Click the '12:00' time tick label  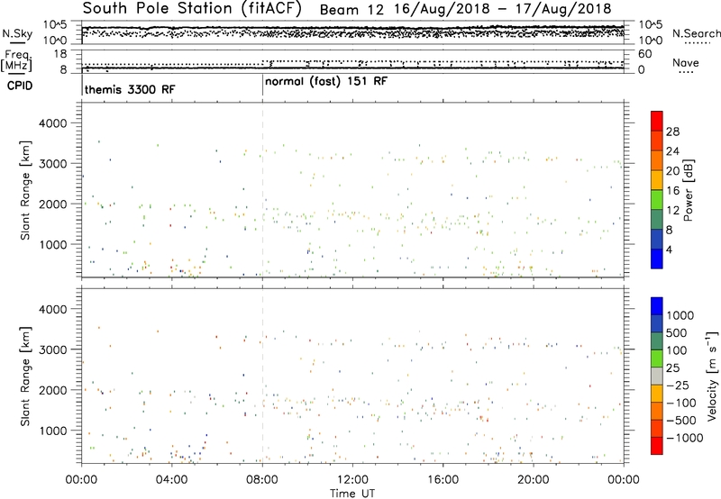pyautogui.click(x=352, y=480)
